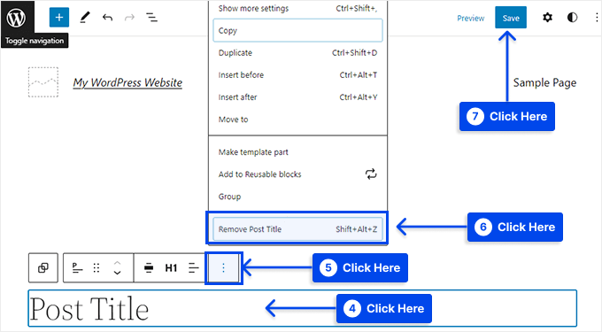
Task: Open the top-right options kebab menu
Action: 596,18
